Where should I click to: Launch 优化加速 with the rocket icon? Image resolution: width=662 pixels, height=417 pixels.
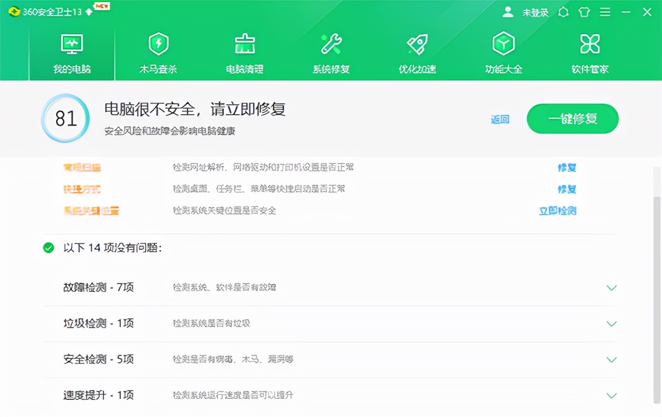[x=417, y=52]
